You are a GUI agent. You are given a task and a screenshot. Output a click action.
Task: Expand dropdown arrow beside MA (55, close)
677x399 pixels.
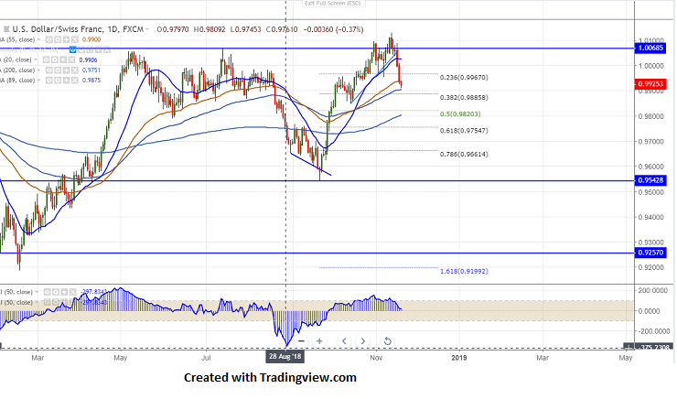38,39
